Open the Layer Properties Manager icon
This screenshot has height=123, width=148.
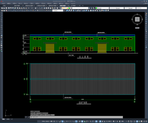pyautogui.click(x=61, y=8)
